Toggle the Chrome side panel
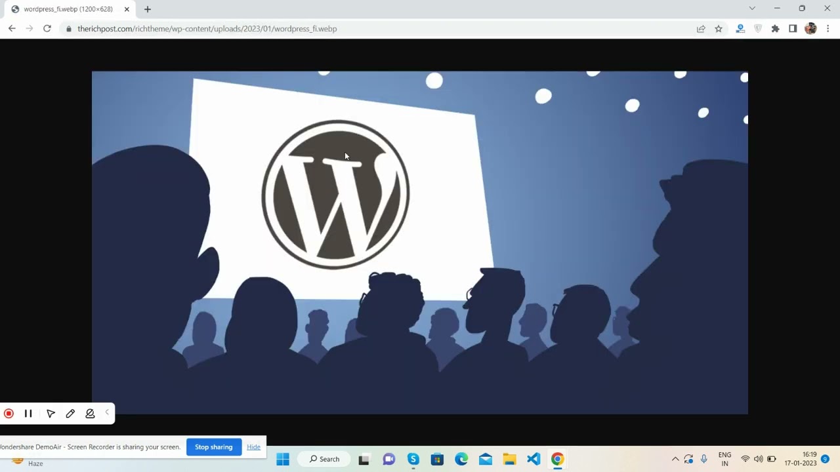840x472 pixels. tap(793, 29)
